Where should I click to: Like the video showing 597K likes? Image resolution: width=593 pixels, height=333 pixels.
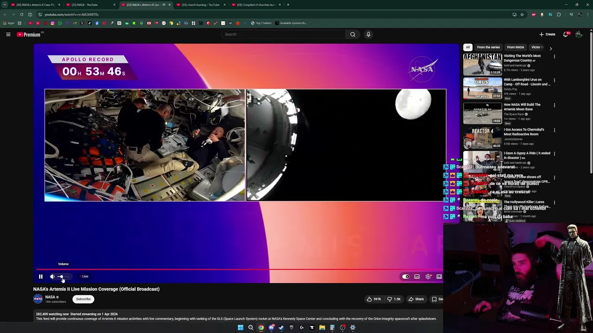374,299
